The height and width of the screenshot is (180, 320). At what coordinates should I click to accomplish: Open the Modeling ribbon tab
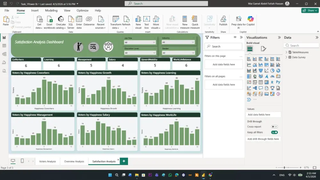click(x=51, y=11)
